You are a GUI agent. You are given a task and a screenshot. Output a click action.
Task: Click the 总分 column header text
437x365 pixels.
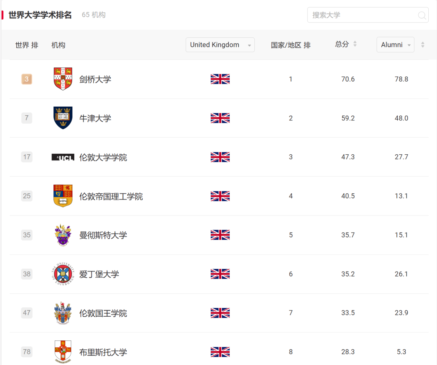[342, 44]
